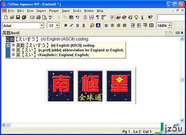The height and width of the screenshot is (135, 186).
Task: Click the yellow light bulb icon
Action: pos(137,17)
